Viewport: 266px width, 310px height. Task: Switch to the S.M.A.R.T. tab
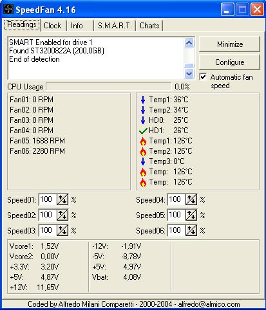[115, 26]
